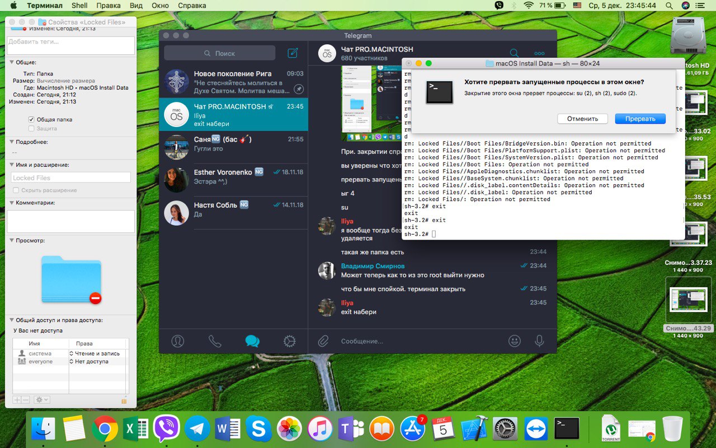The height and width of the screenshot is (448, 716).
Task: Open Telegram from Dock
Action: pos(197,429)
